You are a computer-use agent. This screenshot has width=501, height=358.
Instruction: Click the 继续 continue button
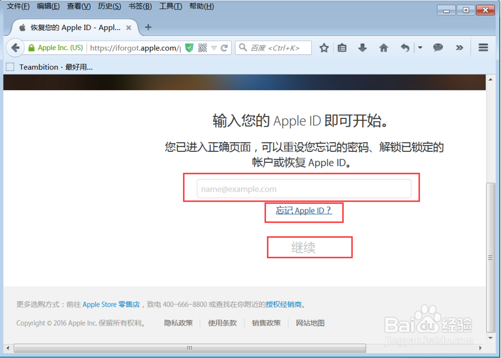304,247
